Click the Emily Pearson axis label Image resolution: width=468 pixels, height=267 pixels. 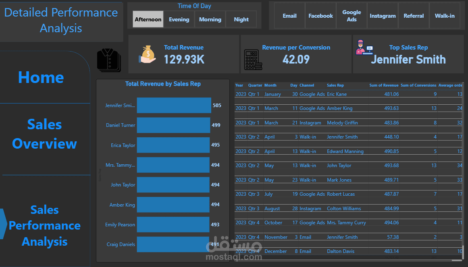(120, 225)
